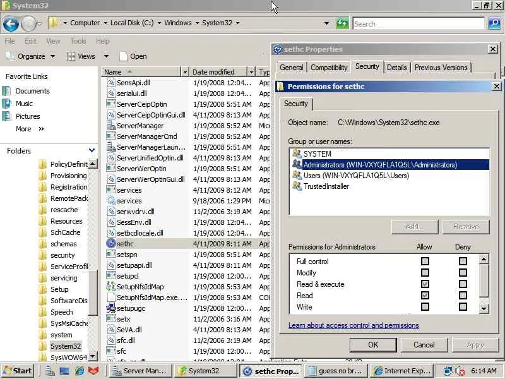The height and width of the screenshot is (379, 505).
Task: Click the services gear file icon
Action: pos(111,200)
